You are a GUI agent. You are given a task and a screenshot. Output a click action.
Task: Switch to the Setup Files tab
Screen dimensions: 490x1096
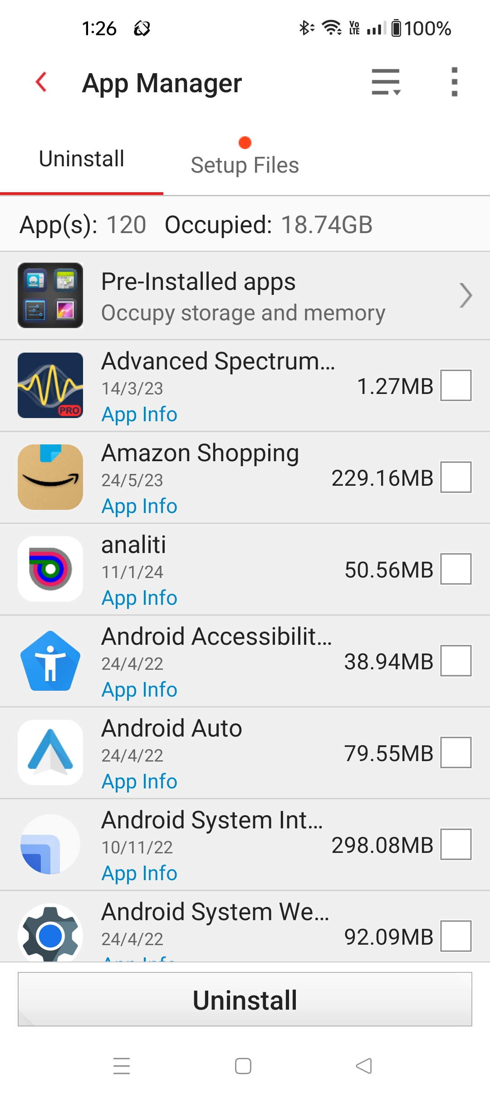click(245, 164)
